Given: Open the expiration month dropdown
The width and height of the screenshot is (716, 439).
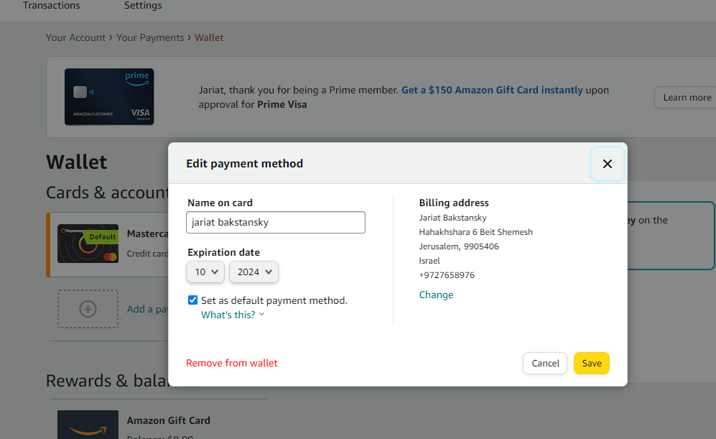Looking at the screenshot, I should pos(205,272).
